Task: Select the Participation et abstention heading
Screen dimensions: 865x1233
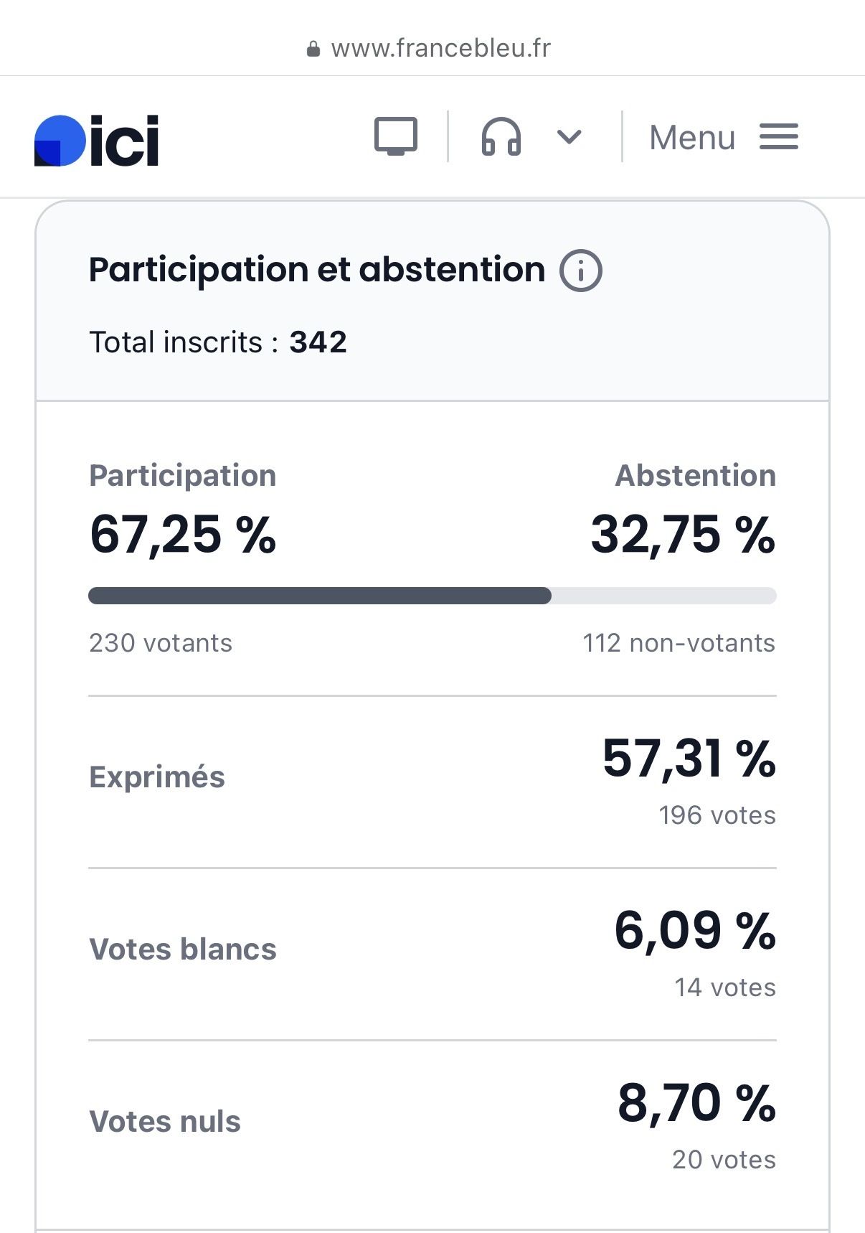Action: click(x=316, y=270)
